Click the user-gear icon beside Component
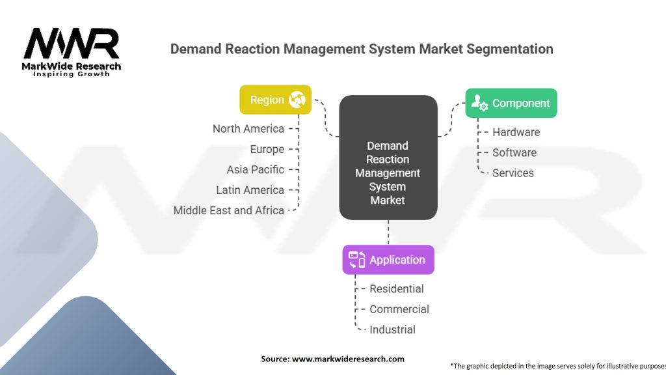666x375 pixels. pos(479,103)
